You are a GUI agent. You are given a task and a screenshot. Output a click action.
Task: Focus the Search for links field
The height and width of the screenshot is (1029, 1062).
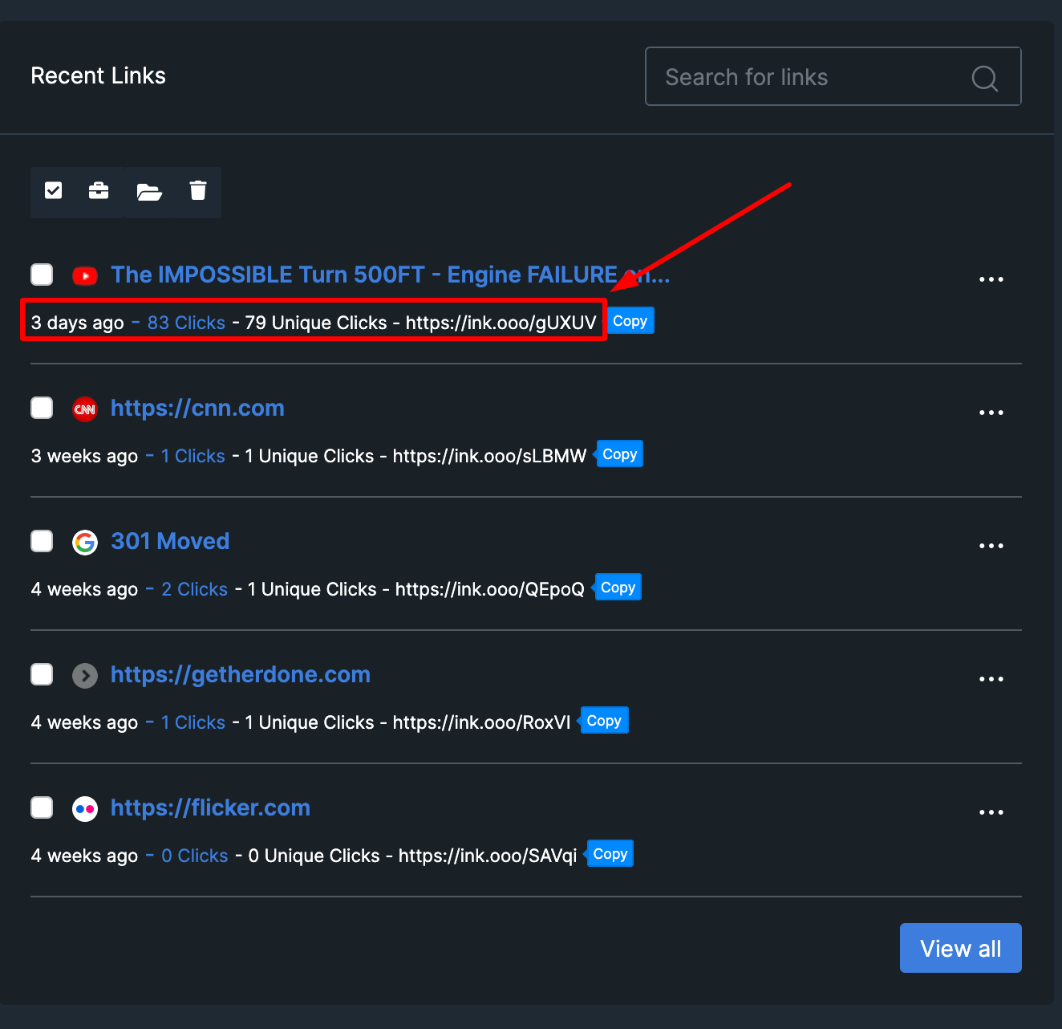coord(833,76)
